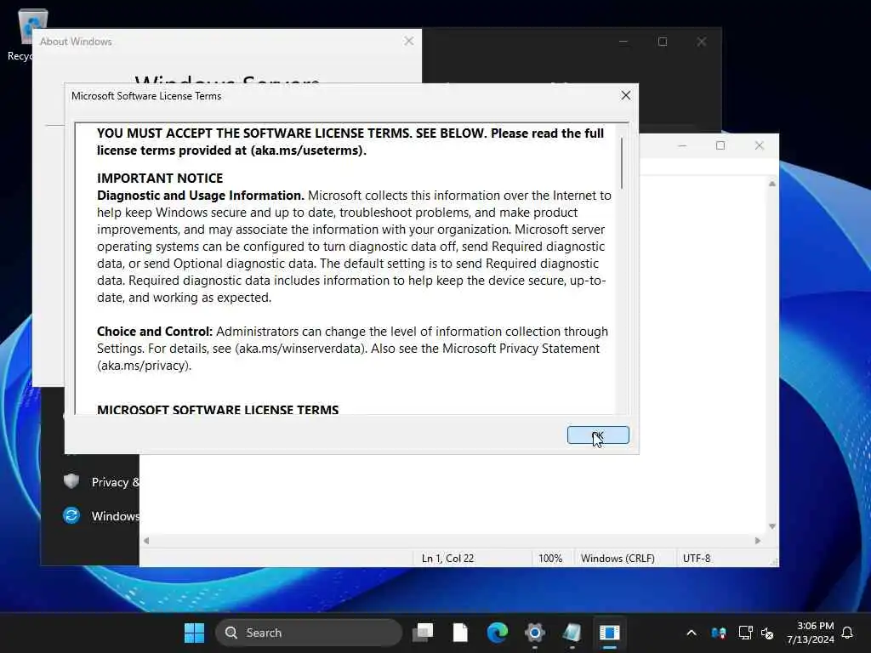Click Notepad's scroll up arrow
This screenshot has height=653, width=871.
tap(772, 184)
